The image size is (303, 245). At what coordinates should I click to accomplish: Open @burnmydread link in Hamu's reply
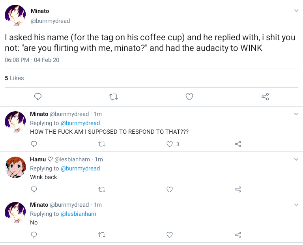click(80, 168)
